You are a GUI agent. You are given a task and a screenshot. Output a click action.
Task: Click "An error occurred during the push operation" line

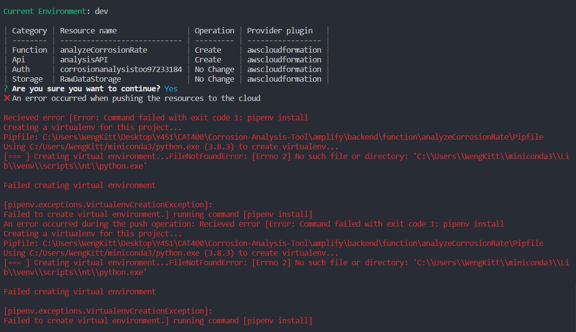tap(253, 224)
